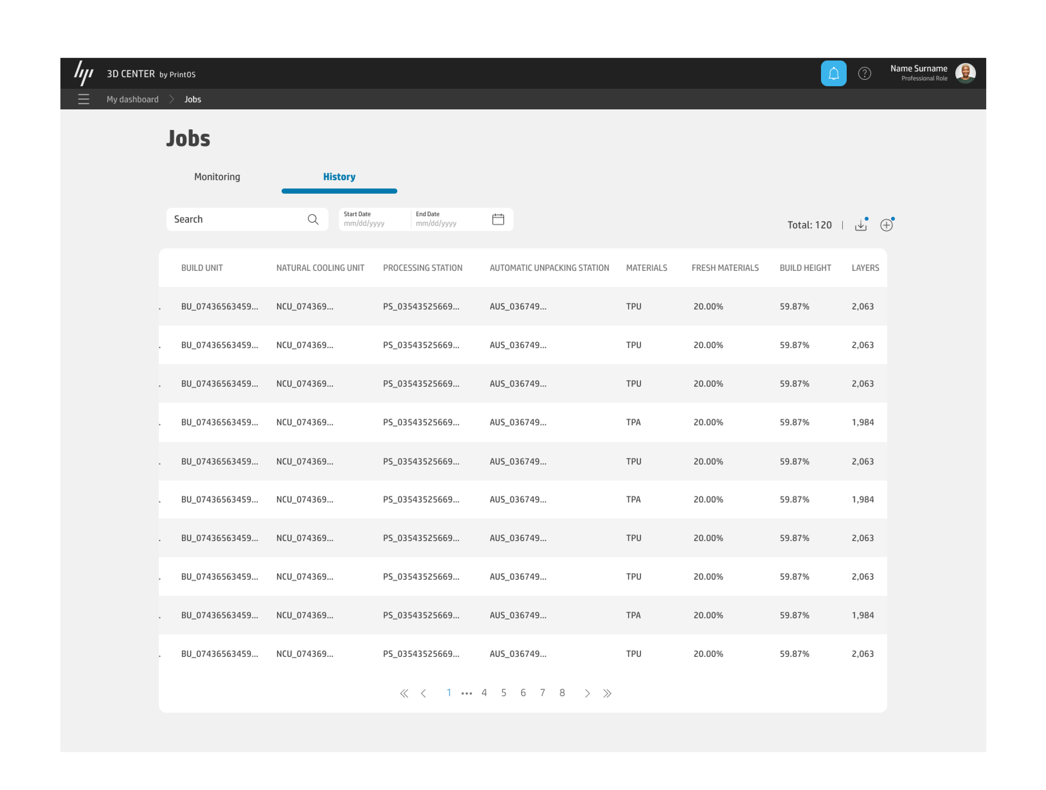Switch to the Monitoring tab
The height and width of the screenshot is (790, 1046).
(217, 176)
